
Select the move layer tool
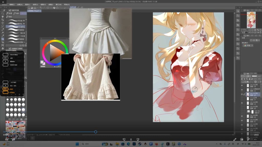[3, 23]
